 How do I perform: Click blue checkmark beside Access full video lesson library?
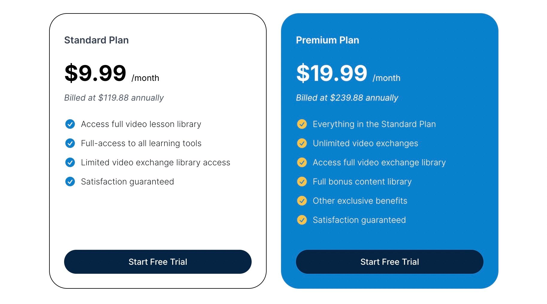tap(70, 124)
